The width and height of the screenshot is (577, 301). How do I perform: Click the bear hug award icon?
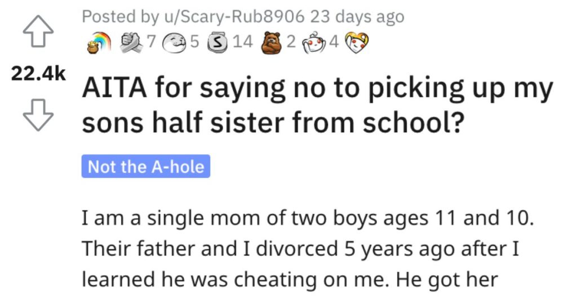click(272, 43)
